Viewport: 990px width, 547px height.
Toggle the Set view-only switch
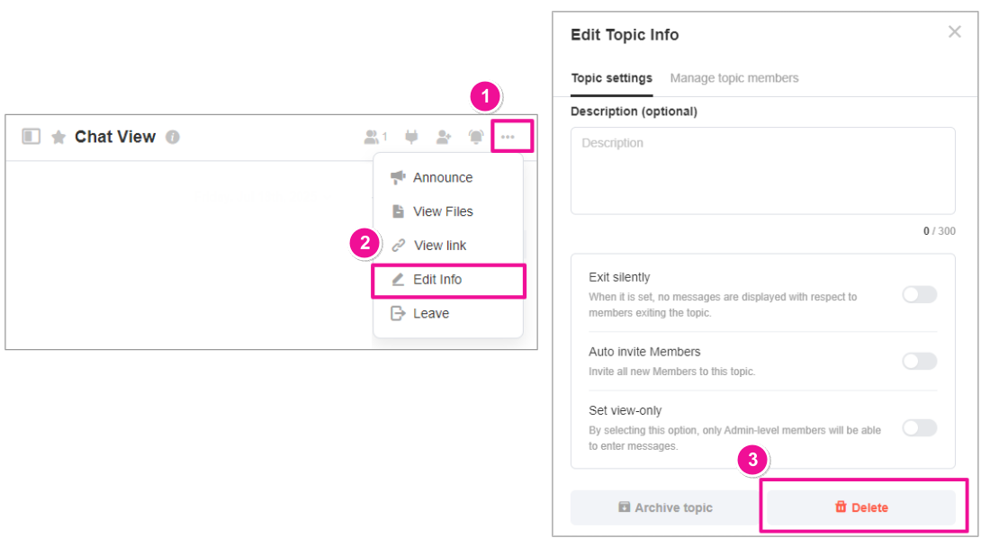click(x=919, y=428)
